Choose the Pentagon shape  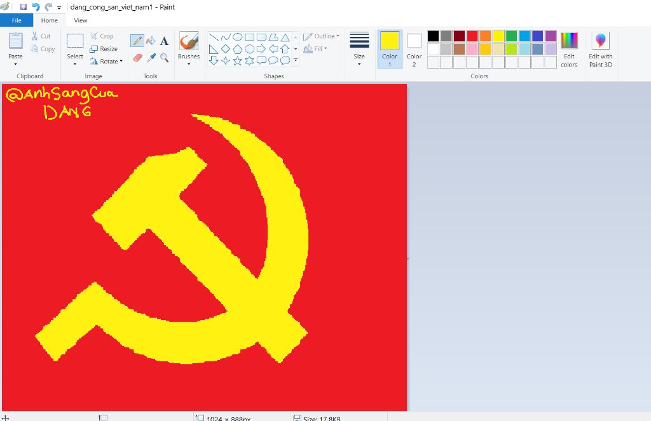[238, 49]
